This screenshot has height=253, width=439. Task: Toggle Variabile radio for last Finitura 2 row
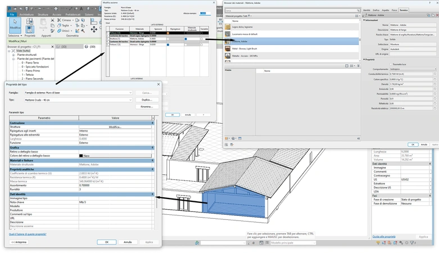point(201,44)
